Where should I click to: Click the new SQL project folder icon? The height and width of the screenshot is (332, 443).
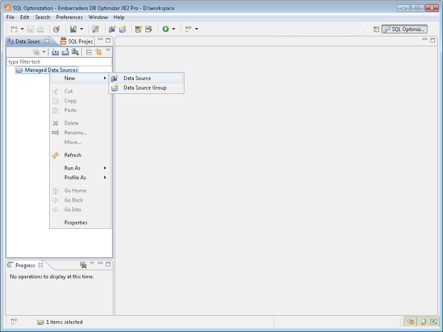pos(138,29)
